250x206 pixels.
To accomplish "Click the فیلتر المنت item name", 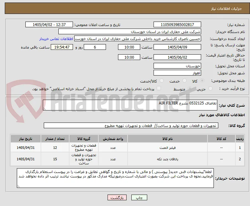I will [x=168, y=148].
